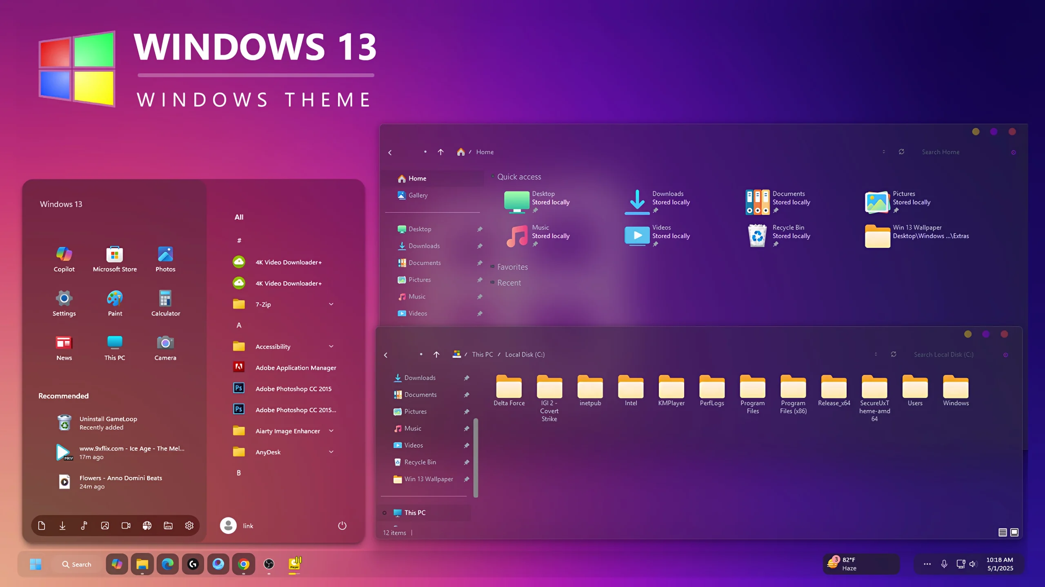1045x587 pixels.
Task: Open Calculator pinned app
Action: click(165, 303)
